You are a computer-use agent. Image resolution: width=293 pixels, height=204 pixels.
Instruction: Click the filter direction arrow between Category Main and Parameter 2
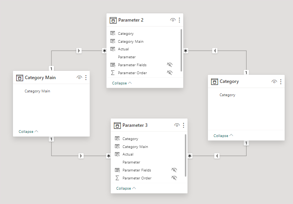79,50
